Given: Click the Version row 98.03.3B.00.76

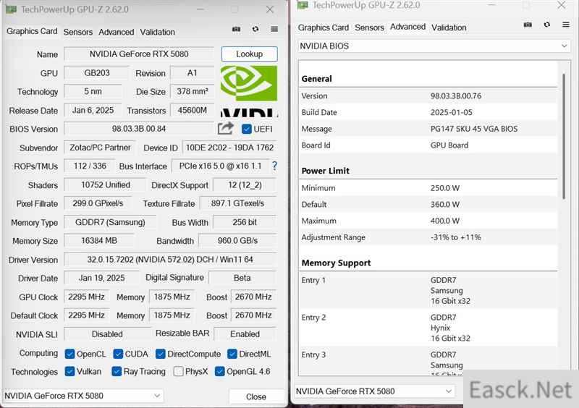Looking at the screenshot, I should tap(428, 96).
